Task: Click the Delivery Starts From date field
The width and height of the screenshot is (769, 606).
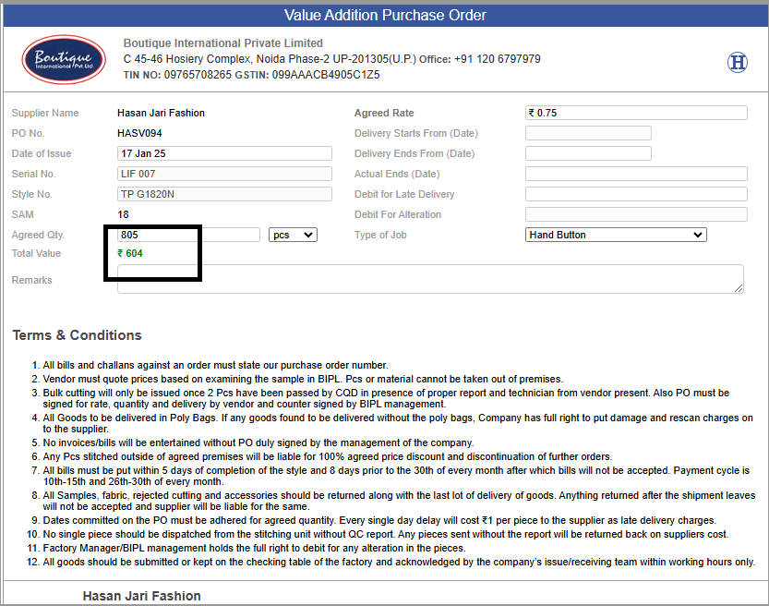Action: point(588,133)
